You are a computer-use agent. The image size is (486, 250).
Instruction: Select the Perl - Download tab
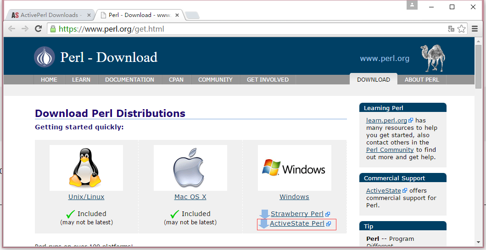[140, 15]
